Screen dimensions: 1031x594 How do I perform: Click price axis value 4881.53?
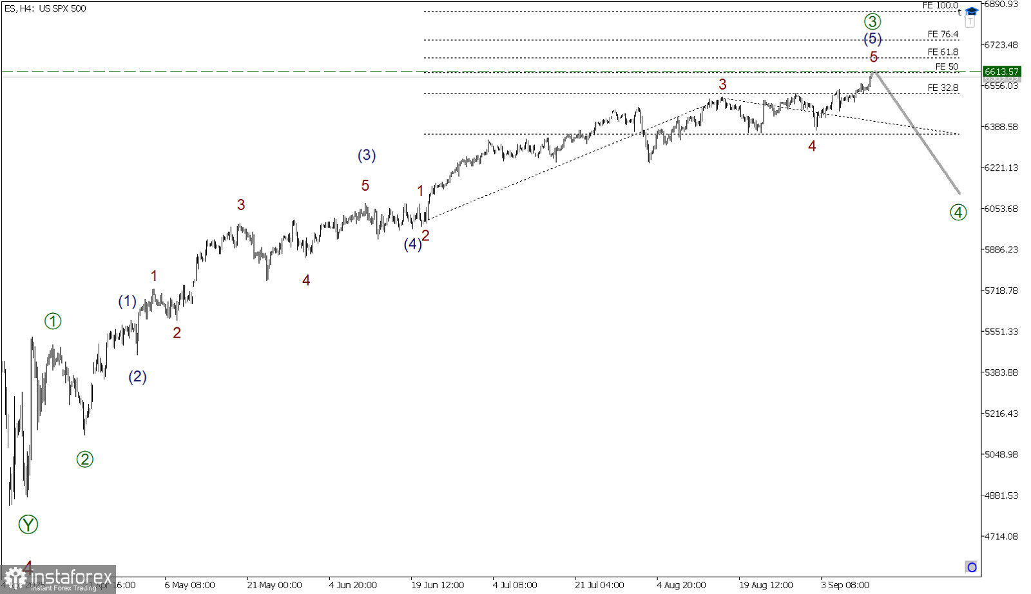[1001, 495]
